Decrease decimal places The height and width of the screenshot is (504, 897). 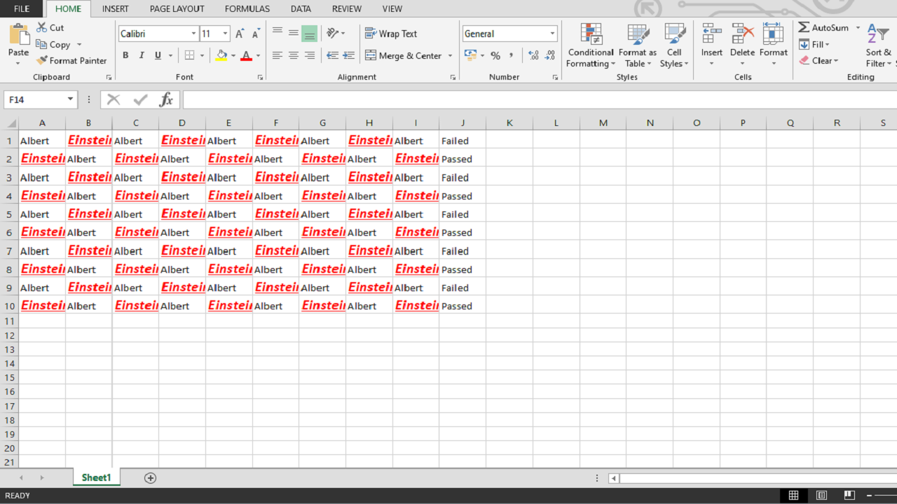pos(550,55)
